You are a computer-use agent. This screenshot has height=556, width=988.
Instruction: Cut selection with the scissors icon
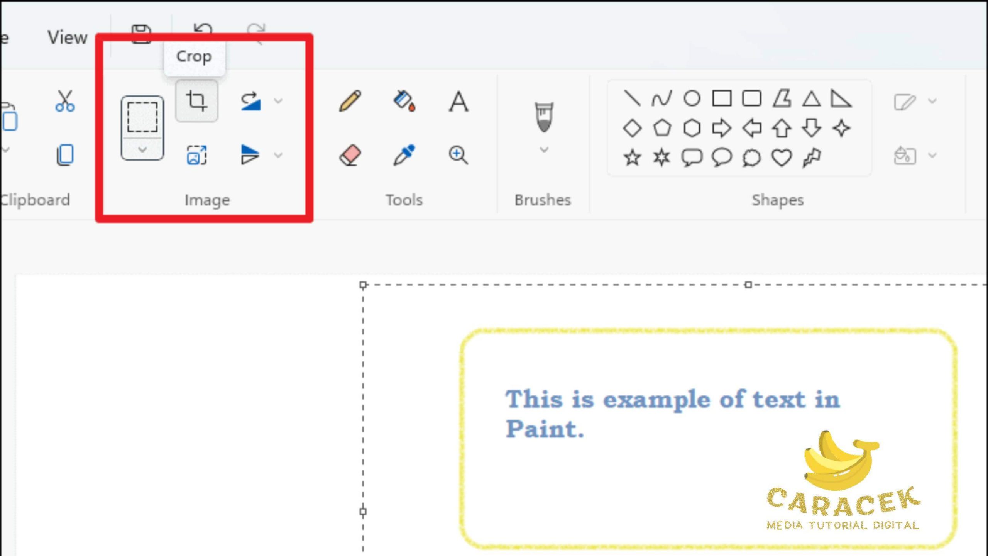65,101
